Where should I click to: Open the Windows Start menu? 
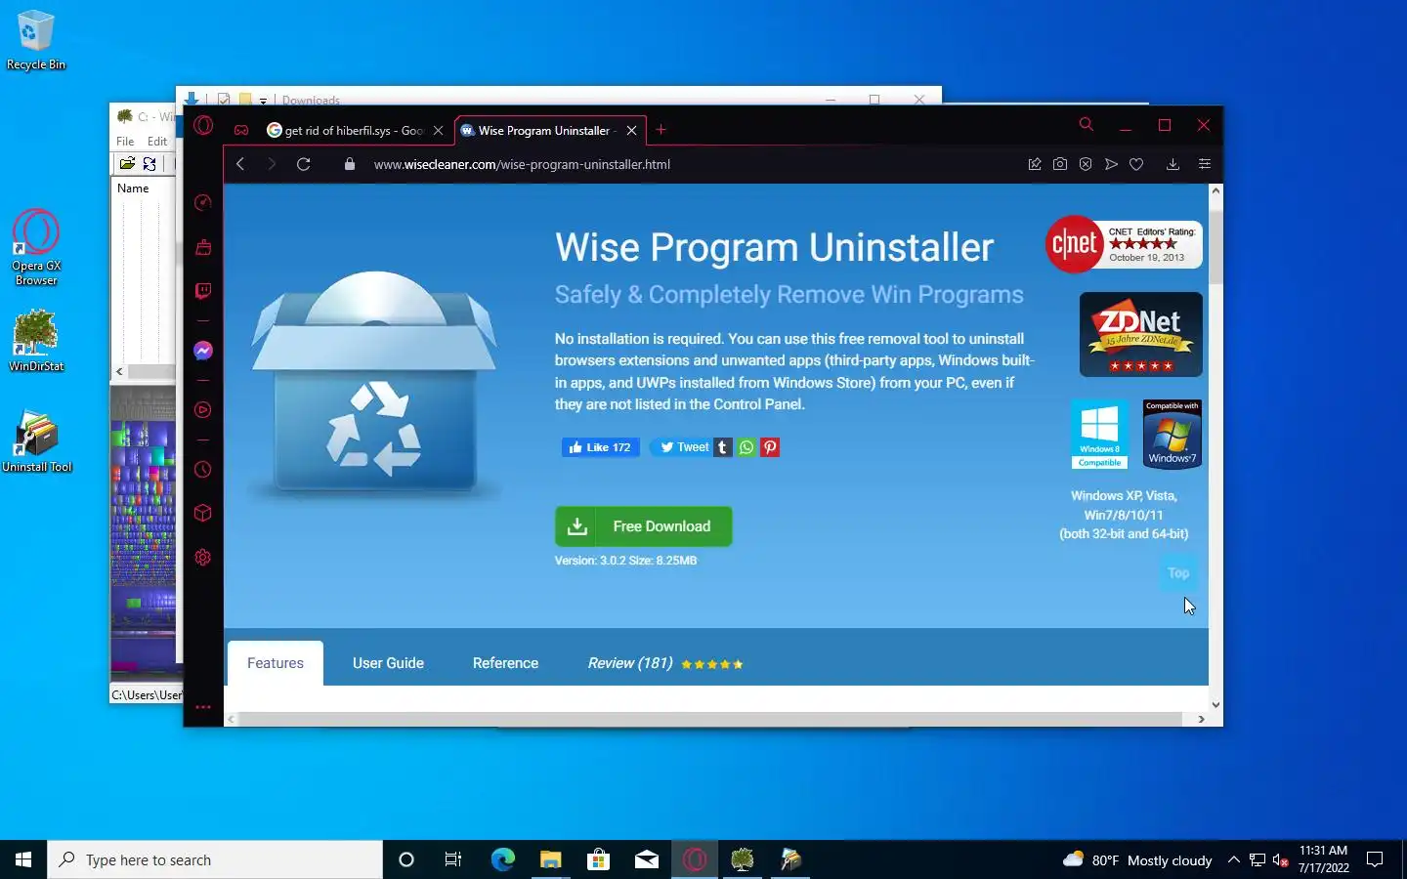click(x=23, y=859)
